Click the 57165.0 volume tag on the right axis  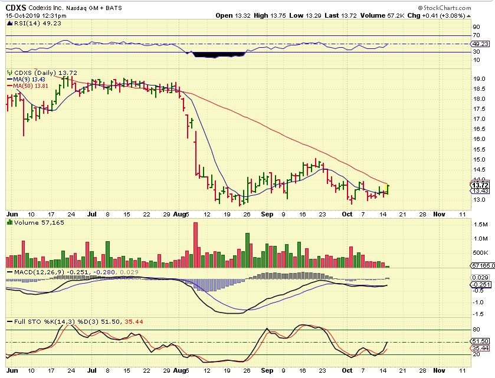pyautogui.click(x=483, y=266)
